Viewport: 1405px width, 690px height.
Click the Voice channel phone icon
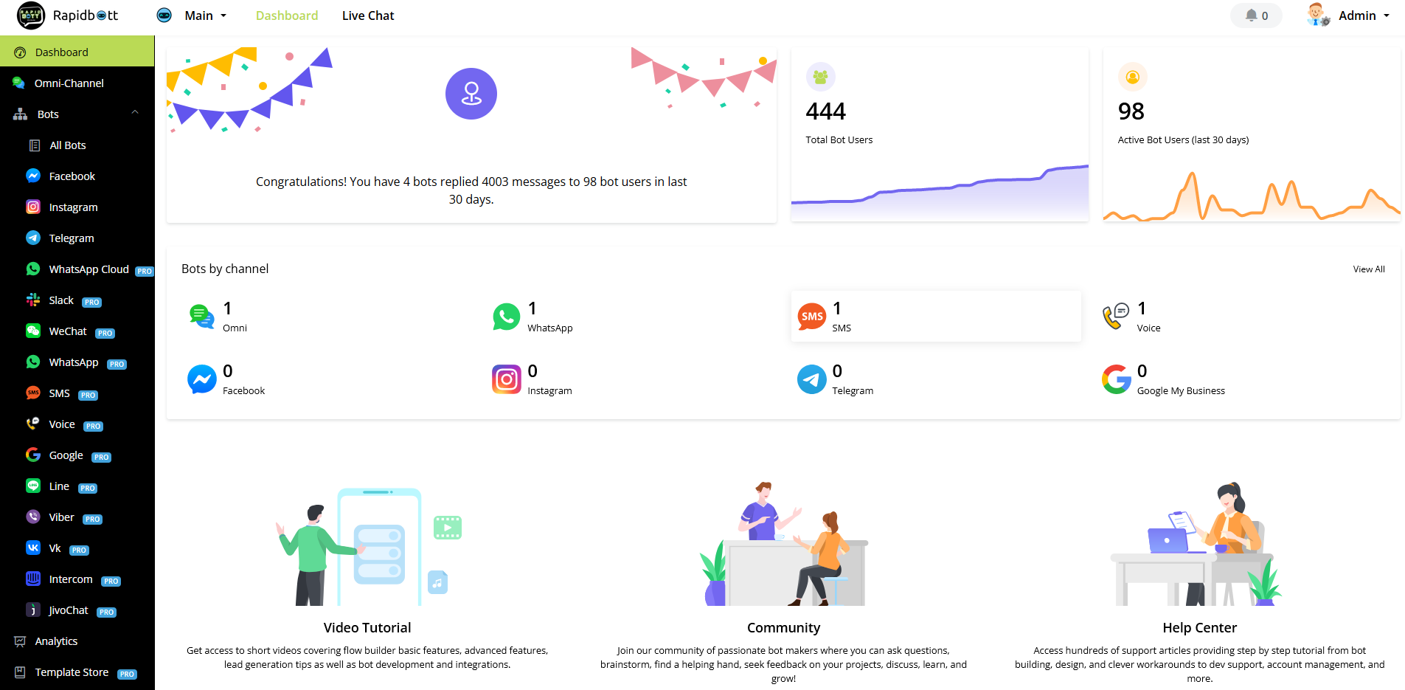(1116, 317)
